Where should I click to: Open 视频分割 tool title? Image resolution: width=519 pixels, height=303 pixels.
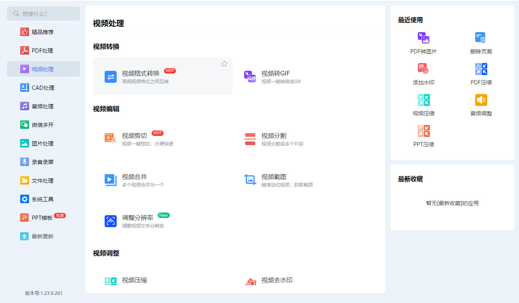coord(274,135)
